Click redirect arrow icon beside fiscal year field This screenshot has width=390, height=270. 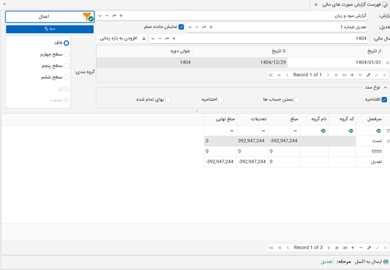click(x=167, y=39)
